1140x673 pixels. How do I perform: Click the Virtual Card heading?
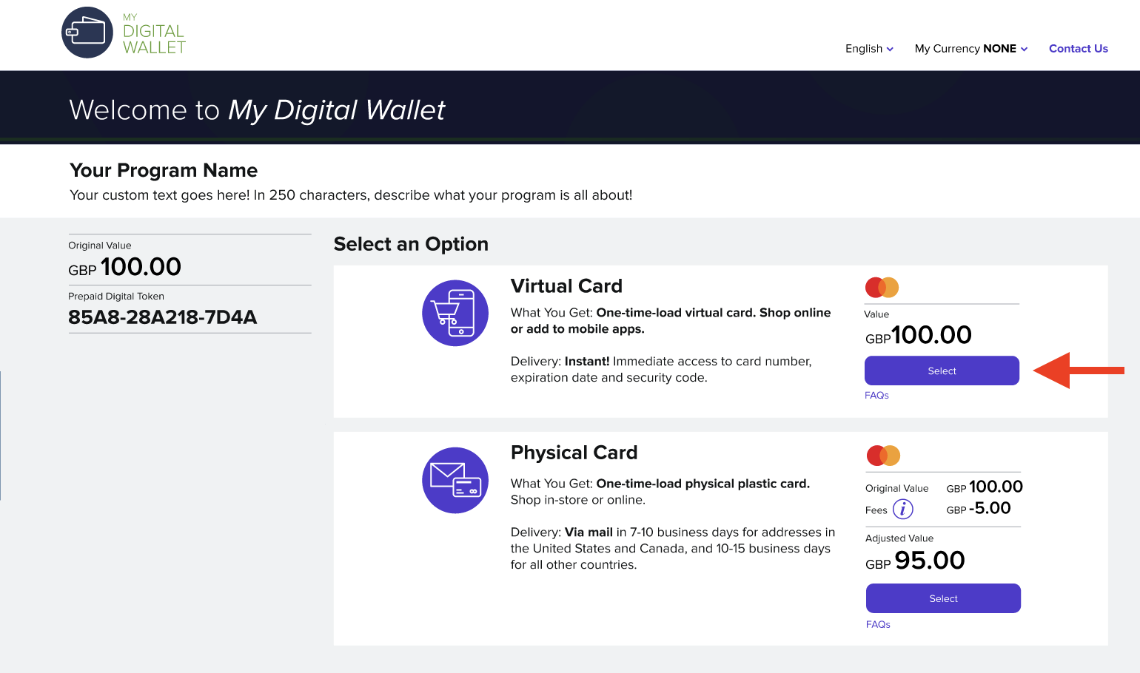[x=566, y=286]
